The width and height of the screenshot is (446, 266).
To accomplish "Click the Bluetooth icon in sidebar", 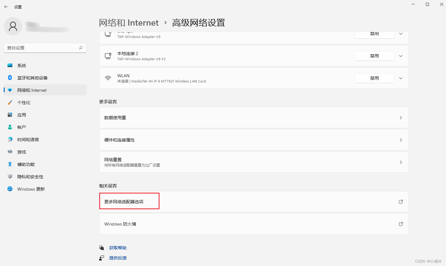I will (x=10, y=78).
